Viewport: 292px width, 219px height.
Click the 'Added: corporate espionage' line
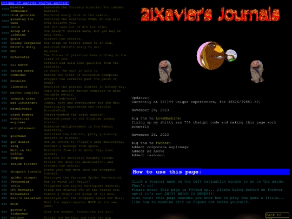click(160, 147)
